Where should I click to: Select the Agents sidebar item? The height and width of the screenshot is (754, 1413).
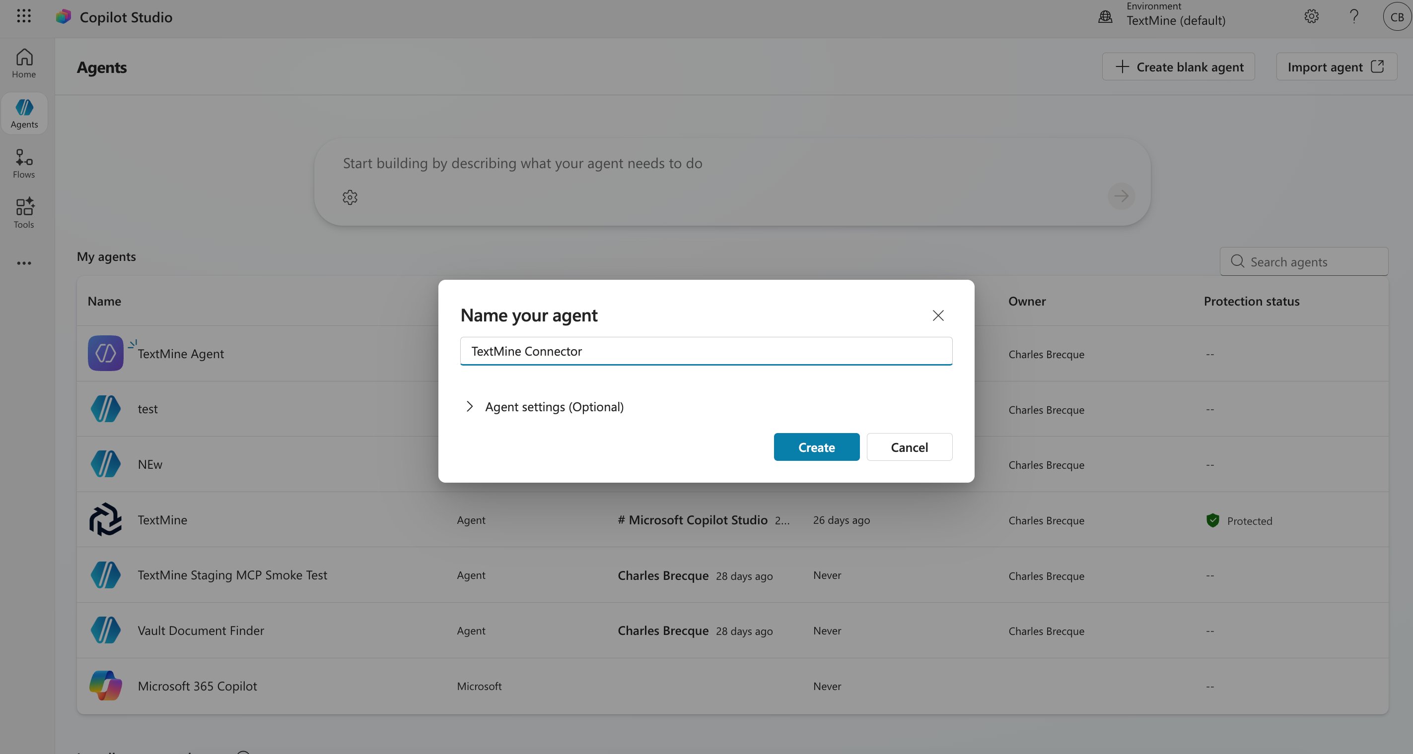pos(24,114)
